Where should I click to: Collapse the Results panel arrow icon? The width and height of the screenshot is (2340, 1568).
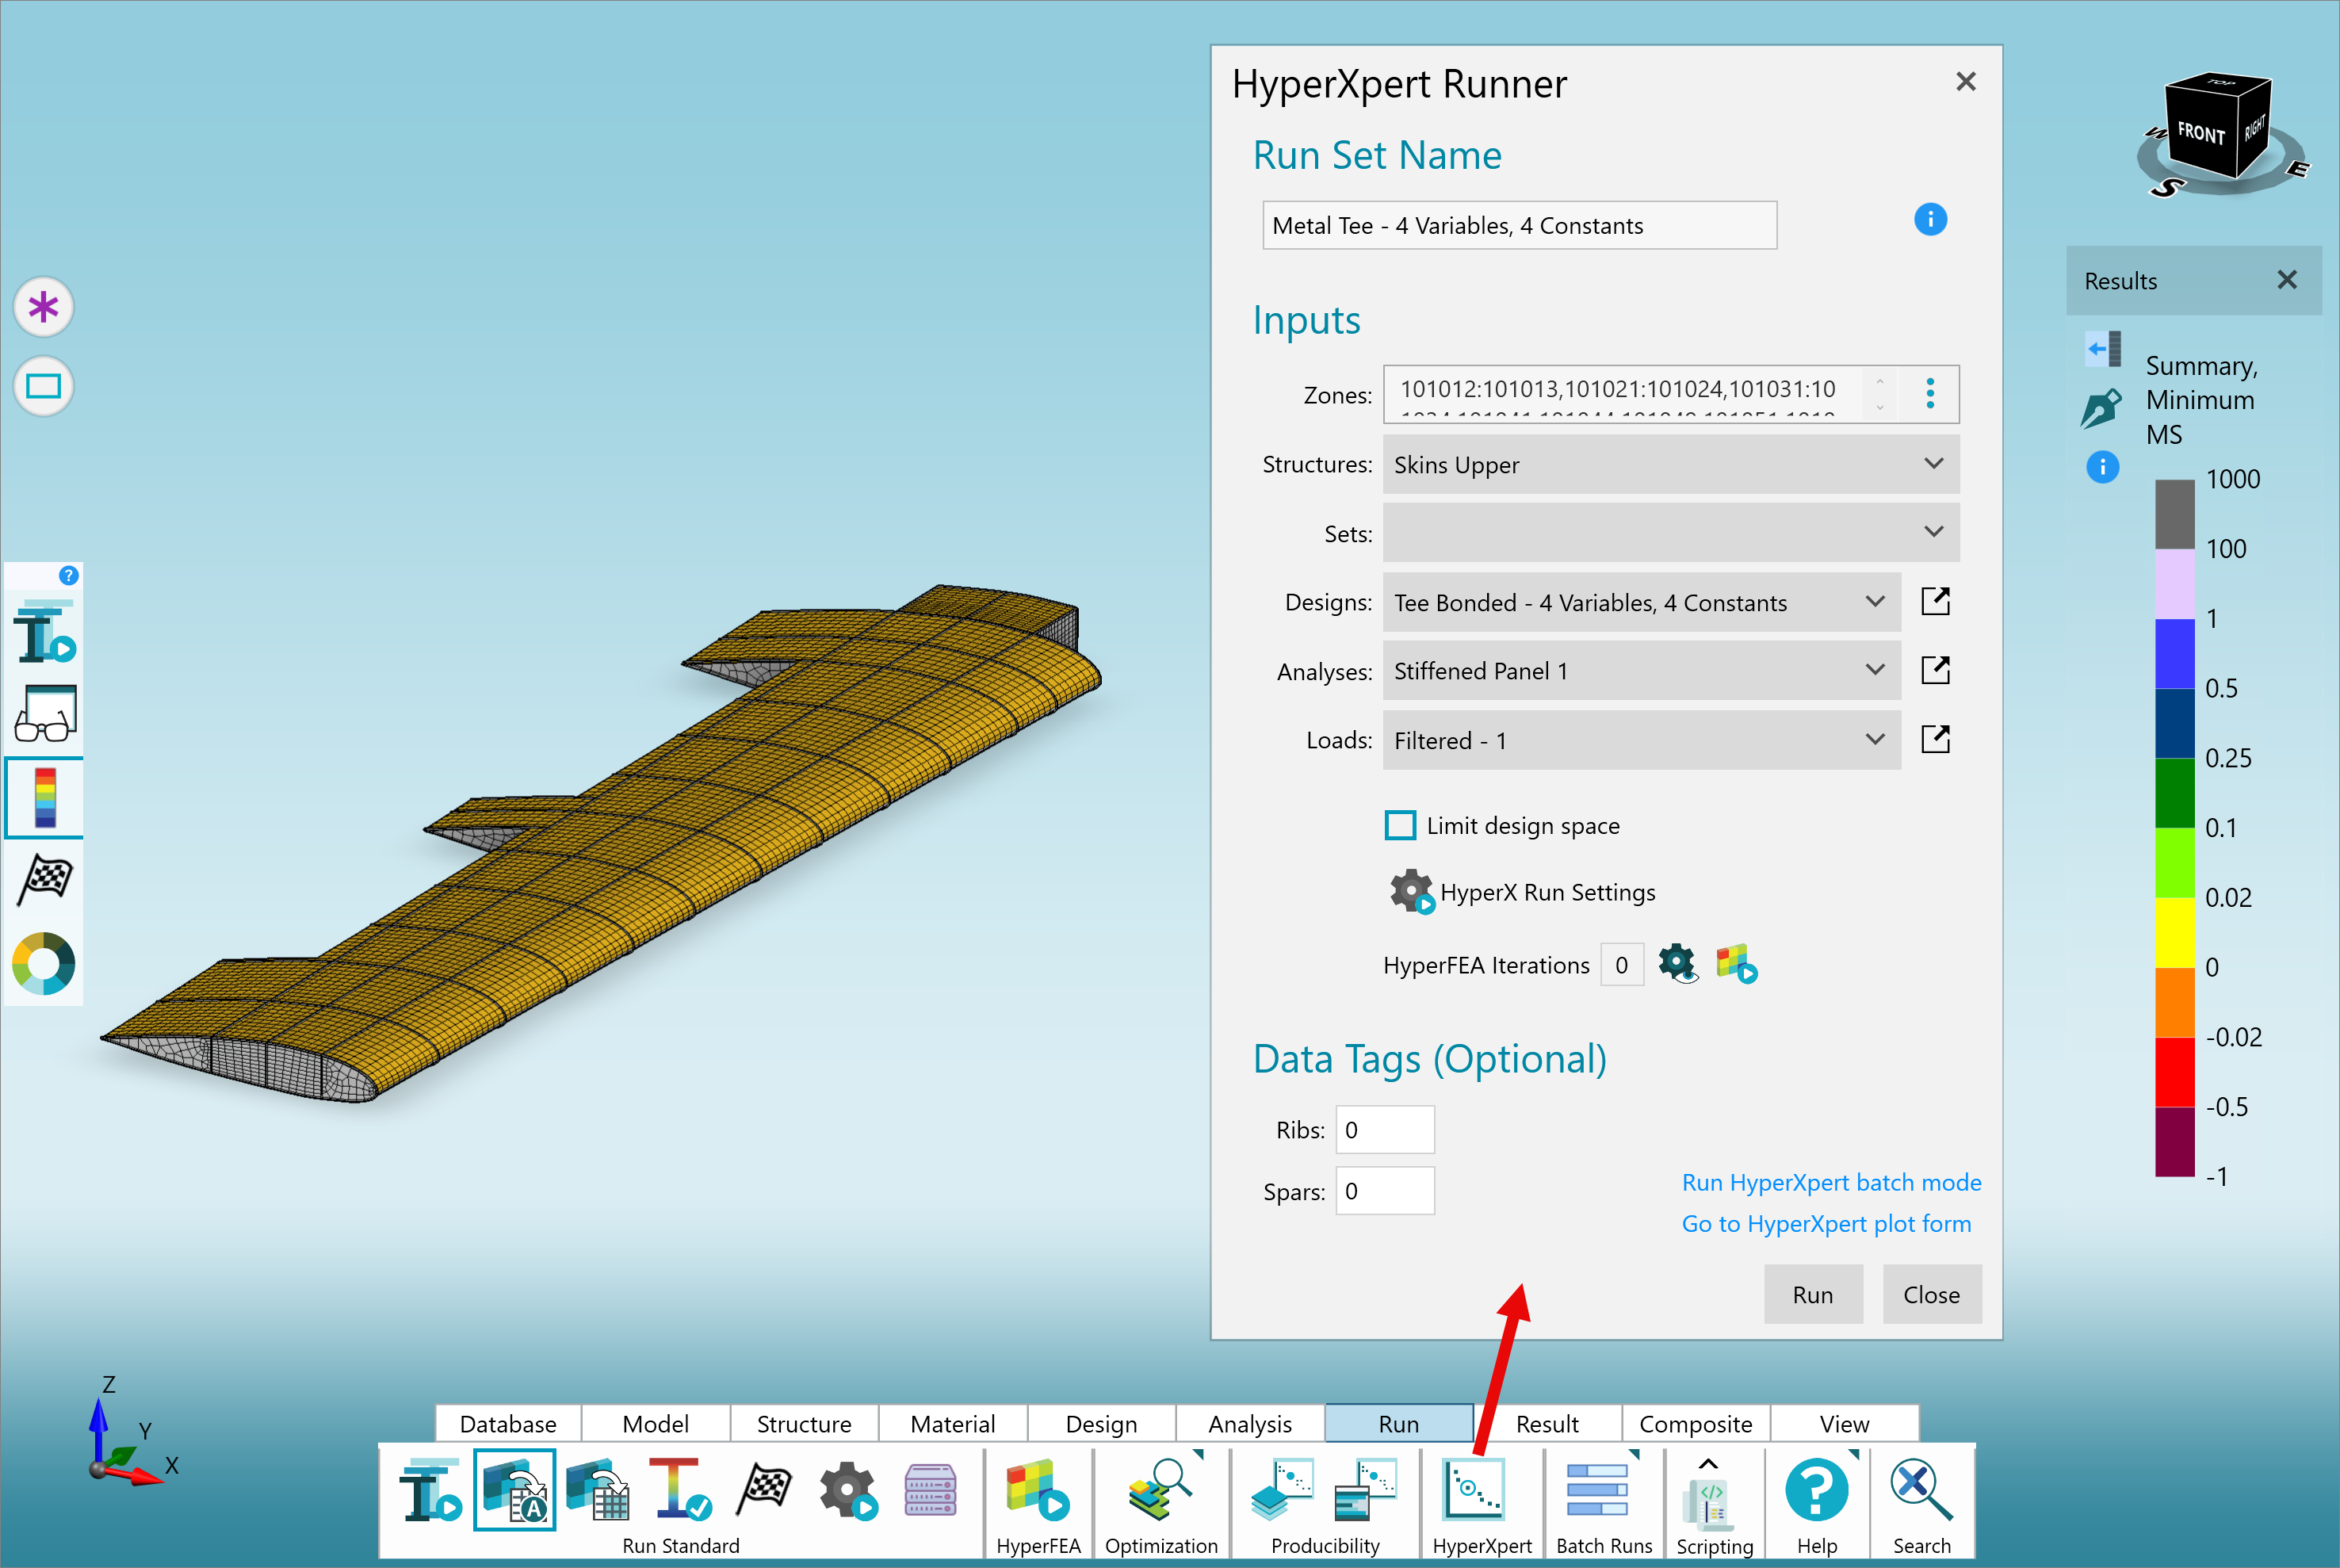[x=2103, y=349]
